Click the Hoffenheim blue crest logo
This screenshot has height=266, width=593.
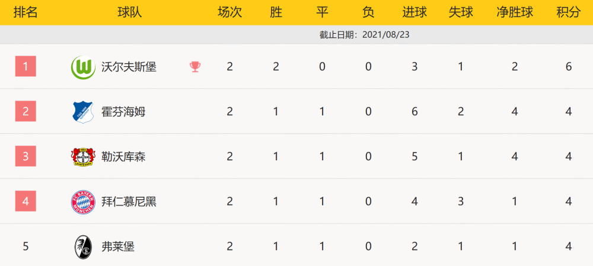82,112
